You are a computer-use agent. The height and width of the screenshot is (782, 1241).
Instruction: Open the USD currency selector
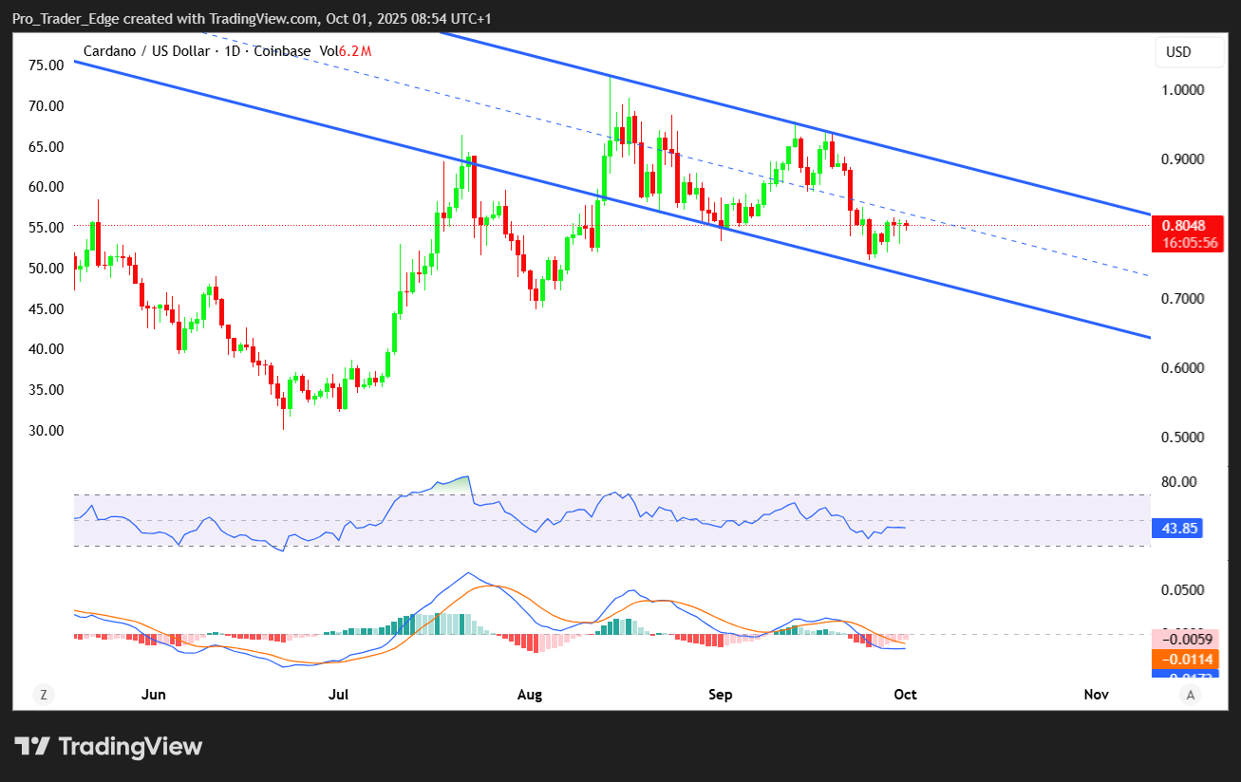(x=1190, y=52)
